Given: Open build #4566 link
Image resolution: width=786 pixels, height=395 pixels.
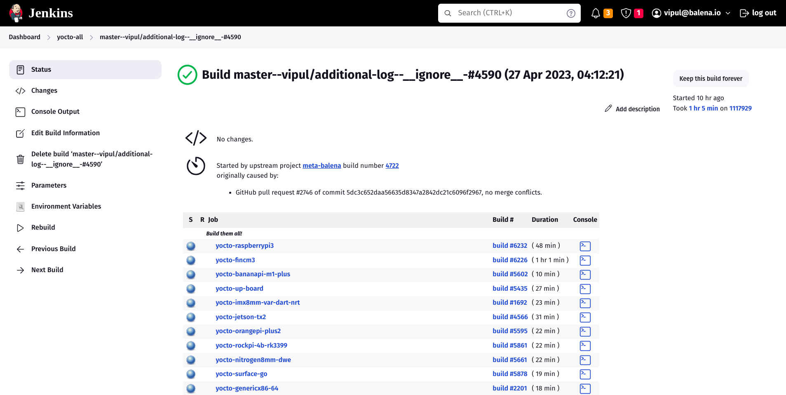Looking at the screenshot, I should click(x=510, y=317).
